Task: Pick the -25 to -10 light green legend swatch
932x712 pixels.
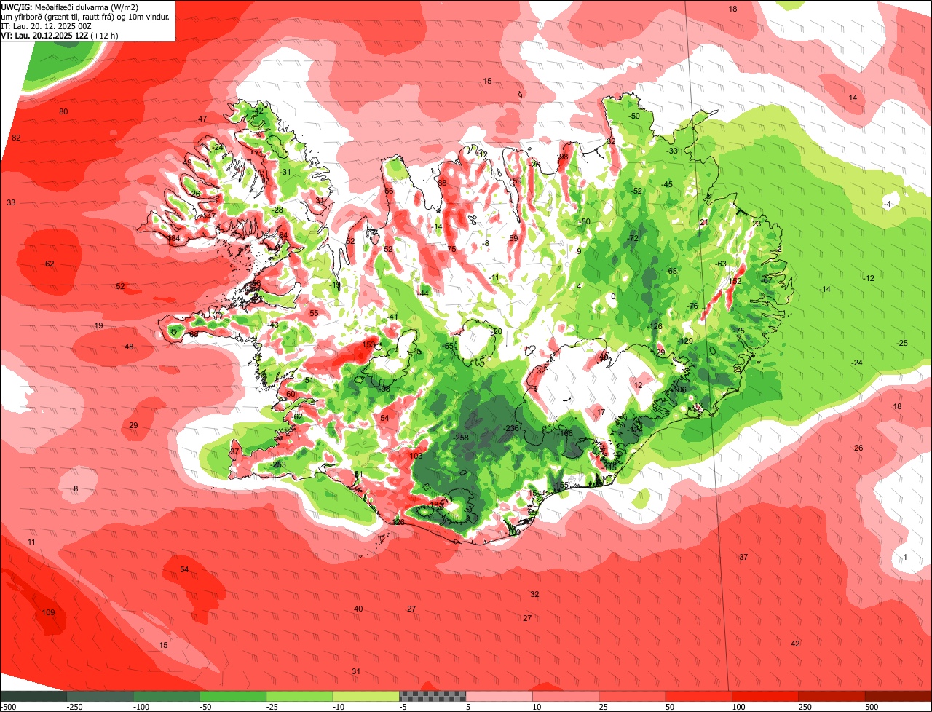Action: pyautogui.click(x=299, y=697)
